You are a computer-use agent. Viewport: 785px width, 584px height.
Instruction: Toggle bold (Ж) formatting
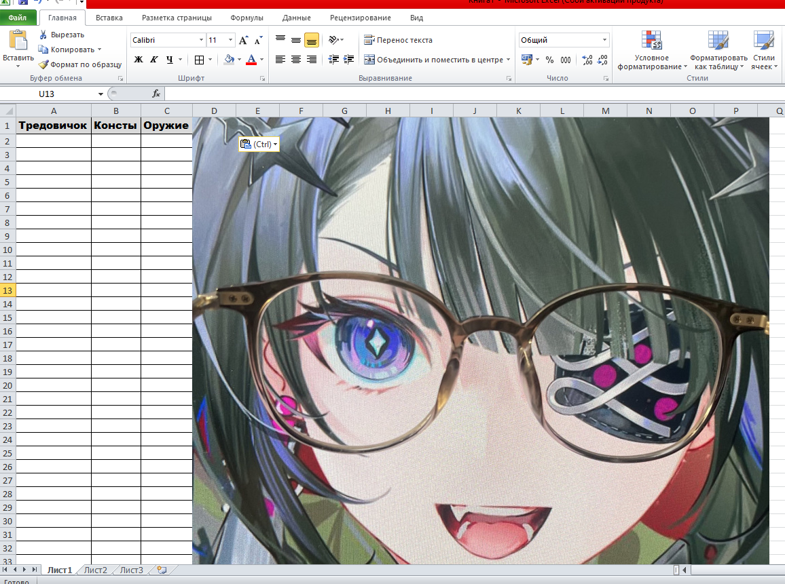[139, 60]
